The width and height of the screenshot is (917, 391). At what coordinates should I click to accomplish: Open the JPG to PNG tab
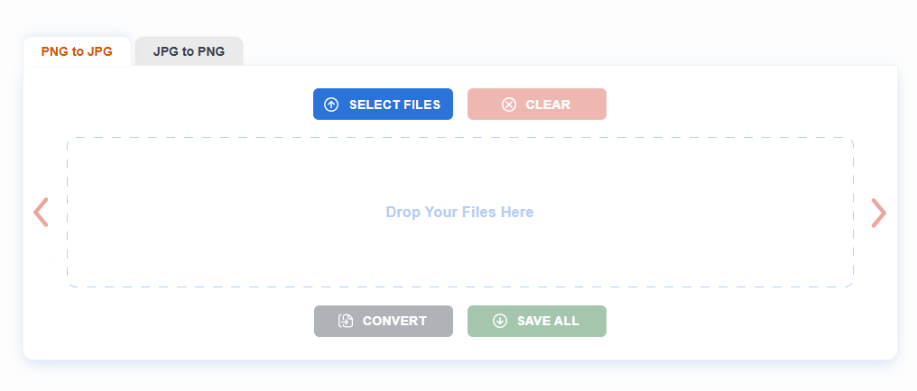click(189, 51)
